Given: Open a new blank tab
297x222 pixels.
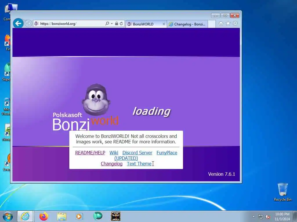Looking at the screenshot, I should pyautogui.click(x=212, y=24).
